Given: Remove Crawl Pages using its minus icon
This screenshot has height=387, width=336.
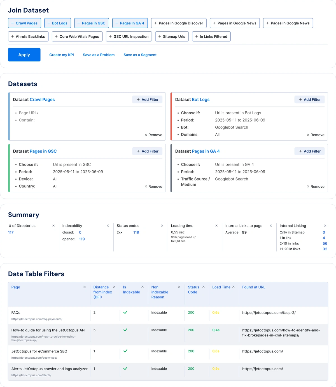Looking at the screenshot, I should (12, 23).
